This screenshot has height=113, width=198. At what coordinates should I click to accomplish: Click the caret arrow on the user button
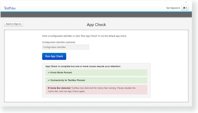(187, 8)
